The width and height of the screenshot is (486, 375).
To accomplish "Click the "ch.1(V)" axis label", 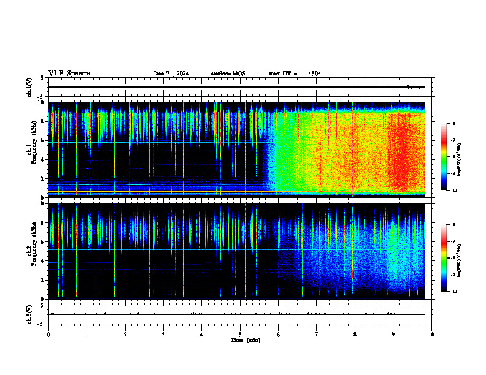I will pos(29,87).
